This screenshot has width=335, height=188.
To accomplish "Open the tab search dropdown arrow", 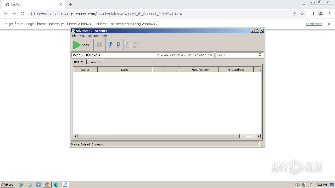I will tap(304, 4).
